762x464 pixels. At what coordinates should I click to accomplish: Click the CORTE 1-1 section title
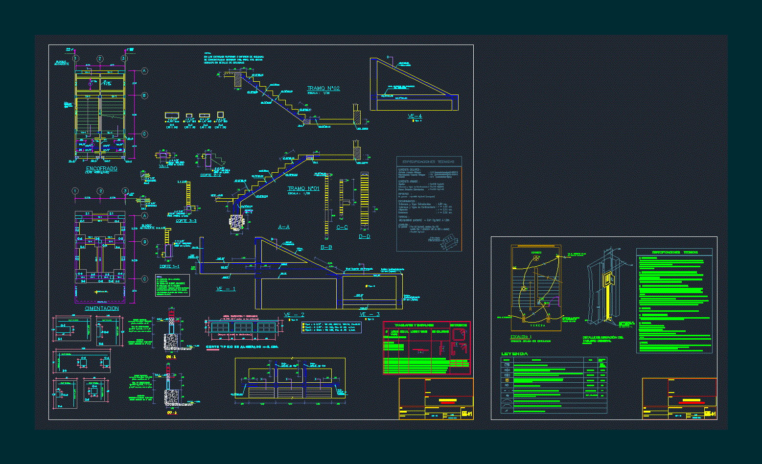(x=169, y=267)
